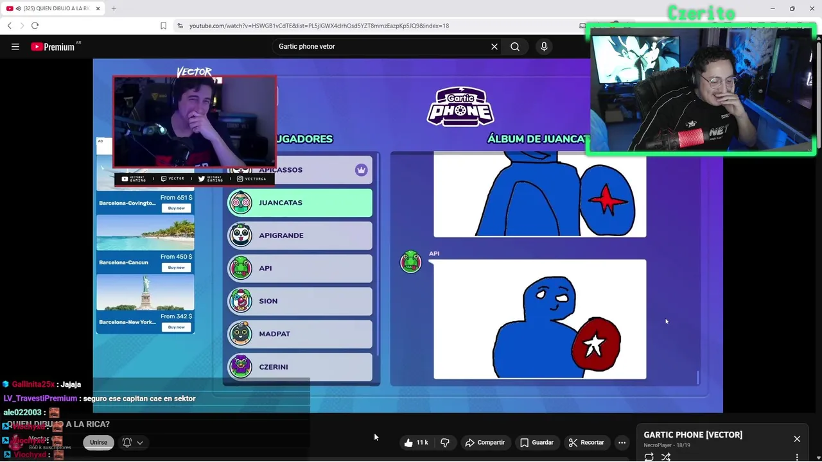
Task: Click SION clown avatar icon
Action: point(241,301)
